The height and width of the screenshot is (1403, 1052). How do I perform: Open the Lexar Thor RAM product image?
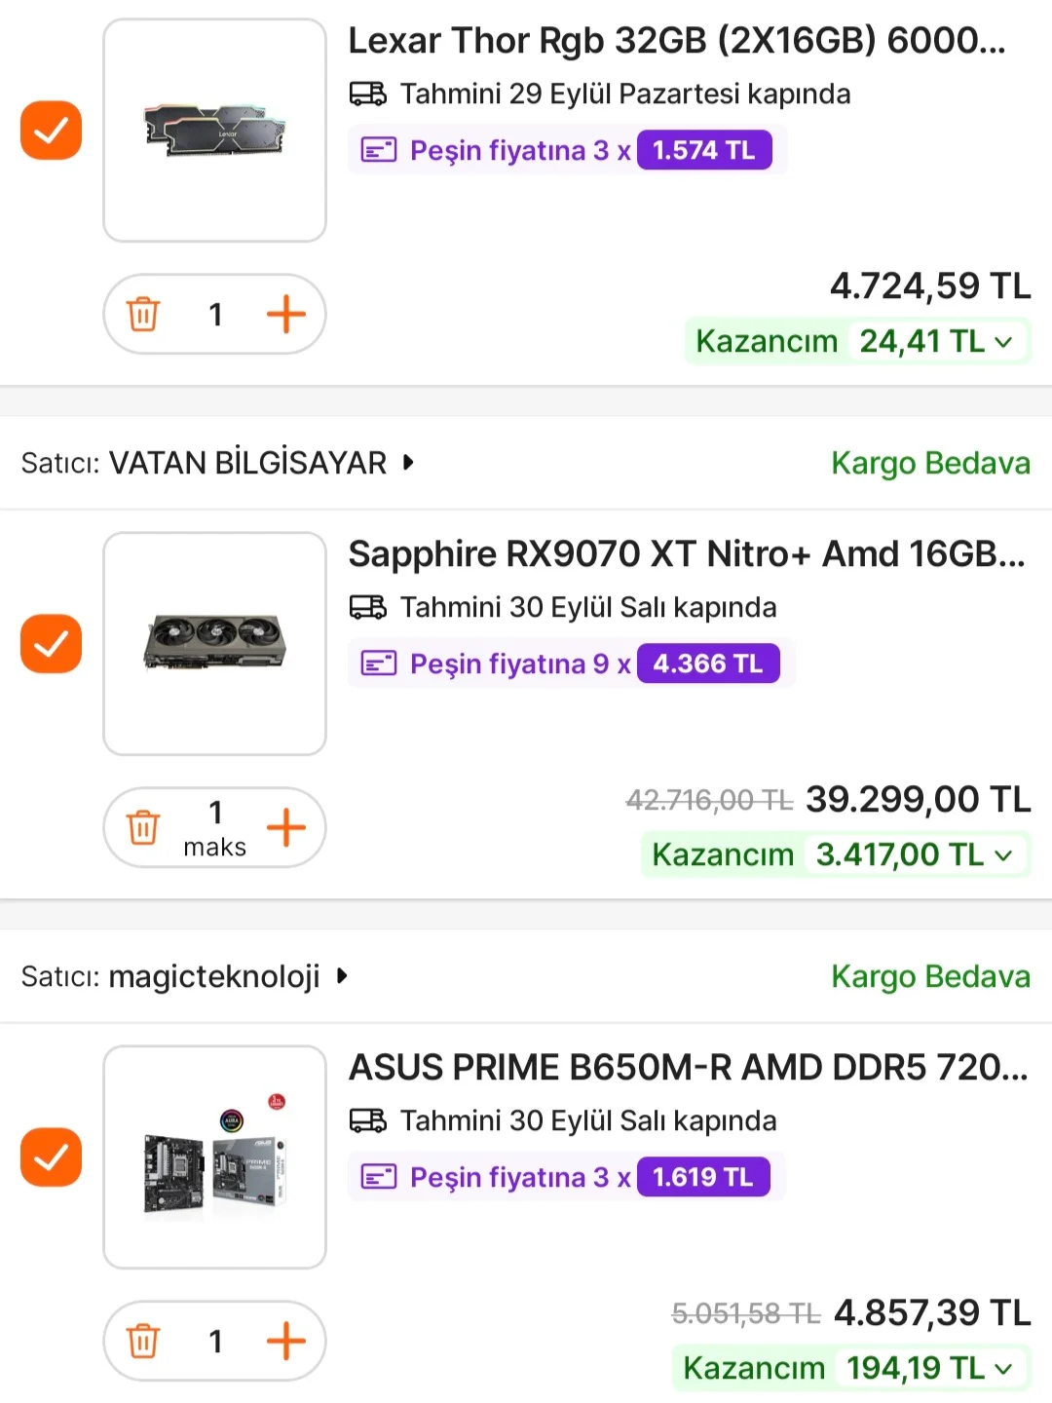pyautogui.click(x=214, y=130)
